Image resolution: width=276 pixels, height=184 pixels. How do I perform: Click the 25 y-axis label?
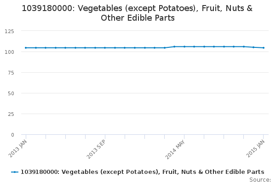coord(10,114)
